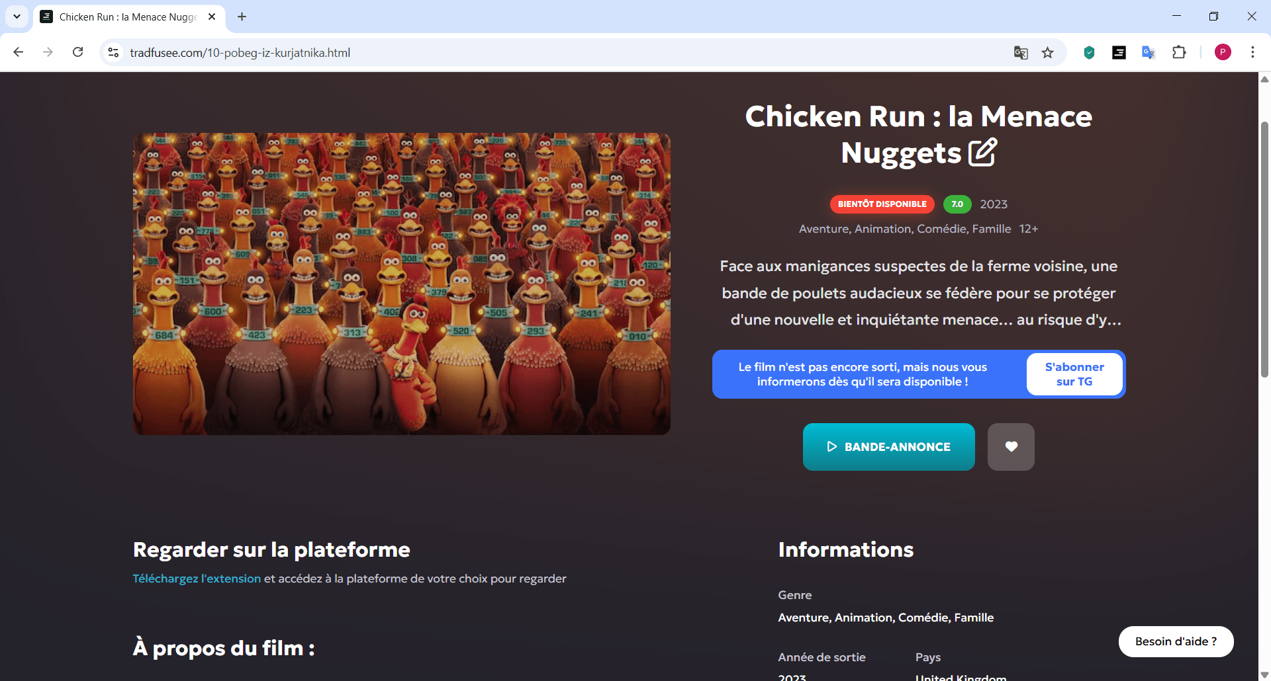Open the user profile avatar menu
The image size is (1271, 681).
point(1223,52)
